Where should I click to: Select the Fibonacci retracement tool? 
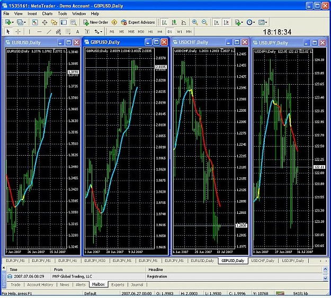[x=68, y=32]
